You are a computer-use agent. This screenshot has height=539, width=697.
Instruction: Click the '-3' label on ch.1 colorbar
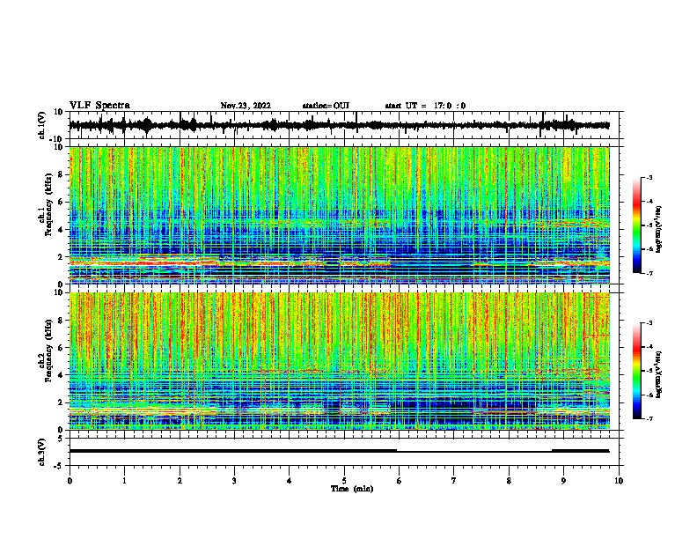coord(649,177)
